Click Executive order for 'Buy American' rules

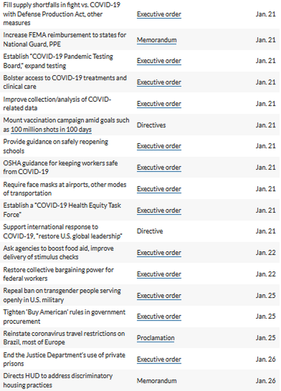click(x=159, y=316)
